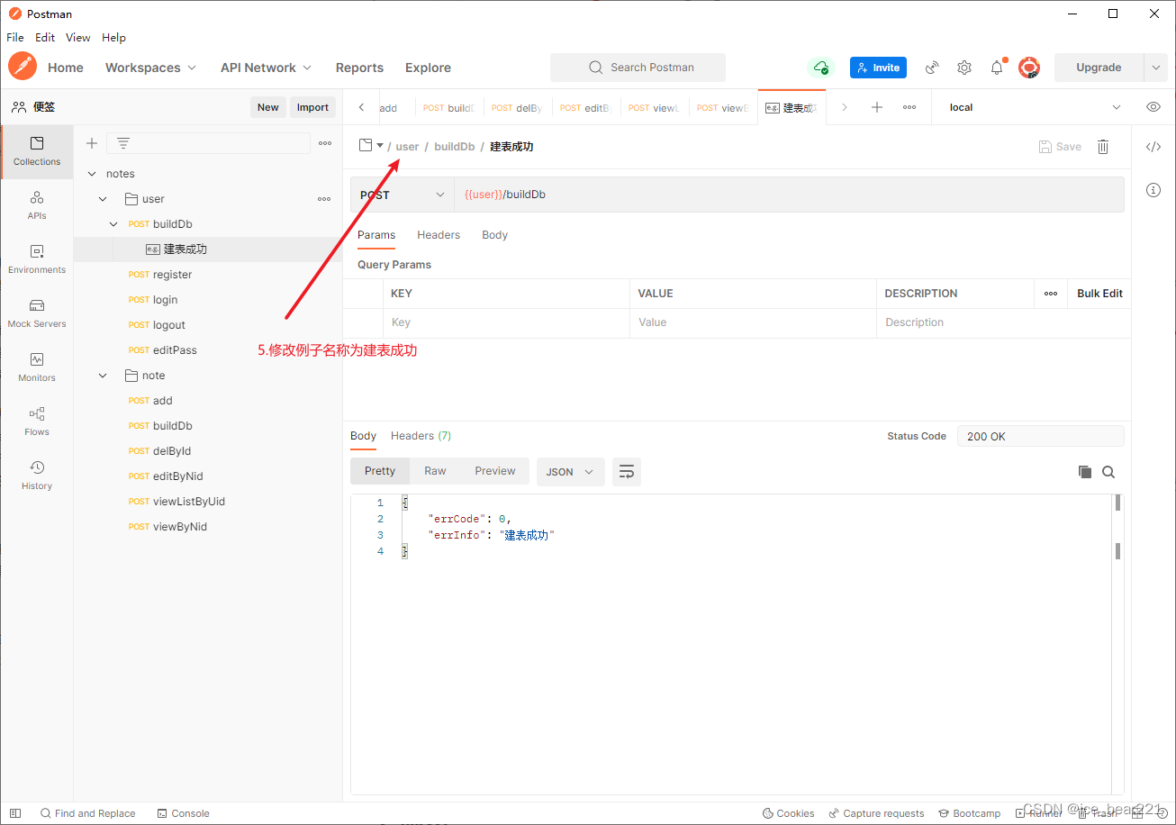Open the File menu

tap(15, 38)
